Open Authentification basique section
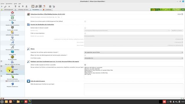185x104 pixels. pos(12,34)
